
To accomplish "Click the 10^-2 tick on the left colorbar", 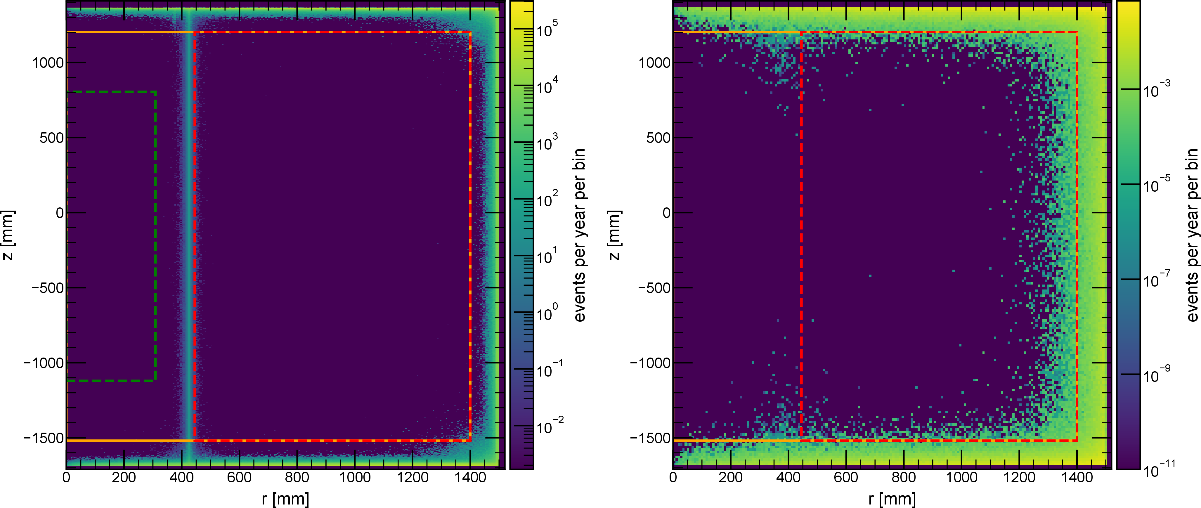I will (x=550, y=426).
